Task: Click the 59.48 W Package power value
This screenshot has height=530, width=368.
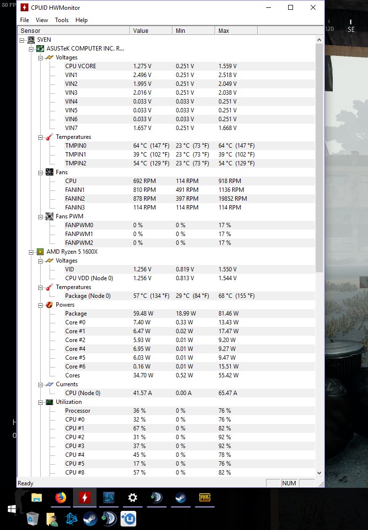Action: pos(143,314)
